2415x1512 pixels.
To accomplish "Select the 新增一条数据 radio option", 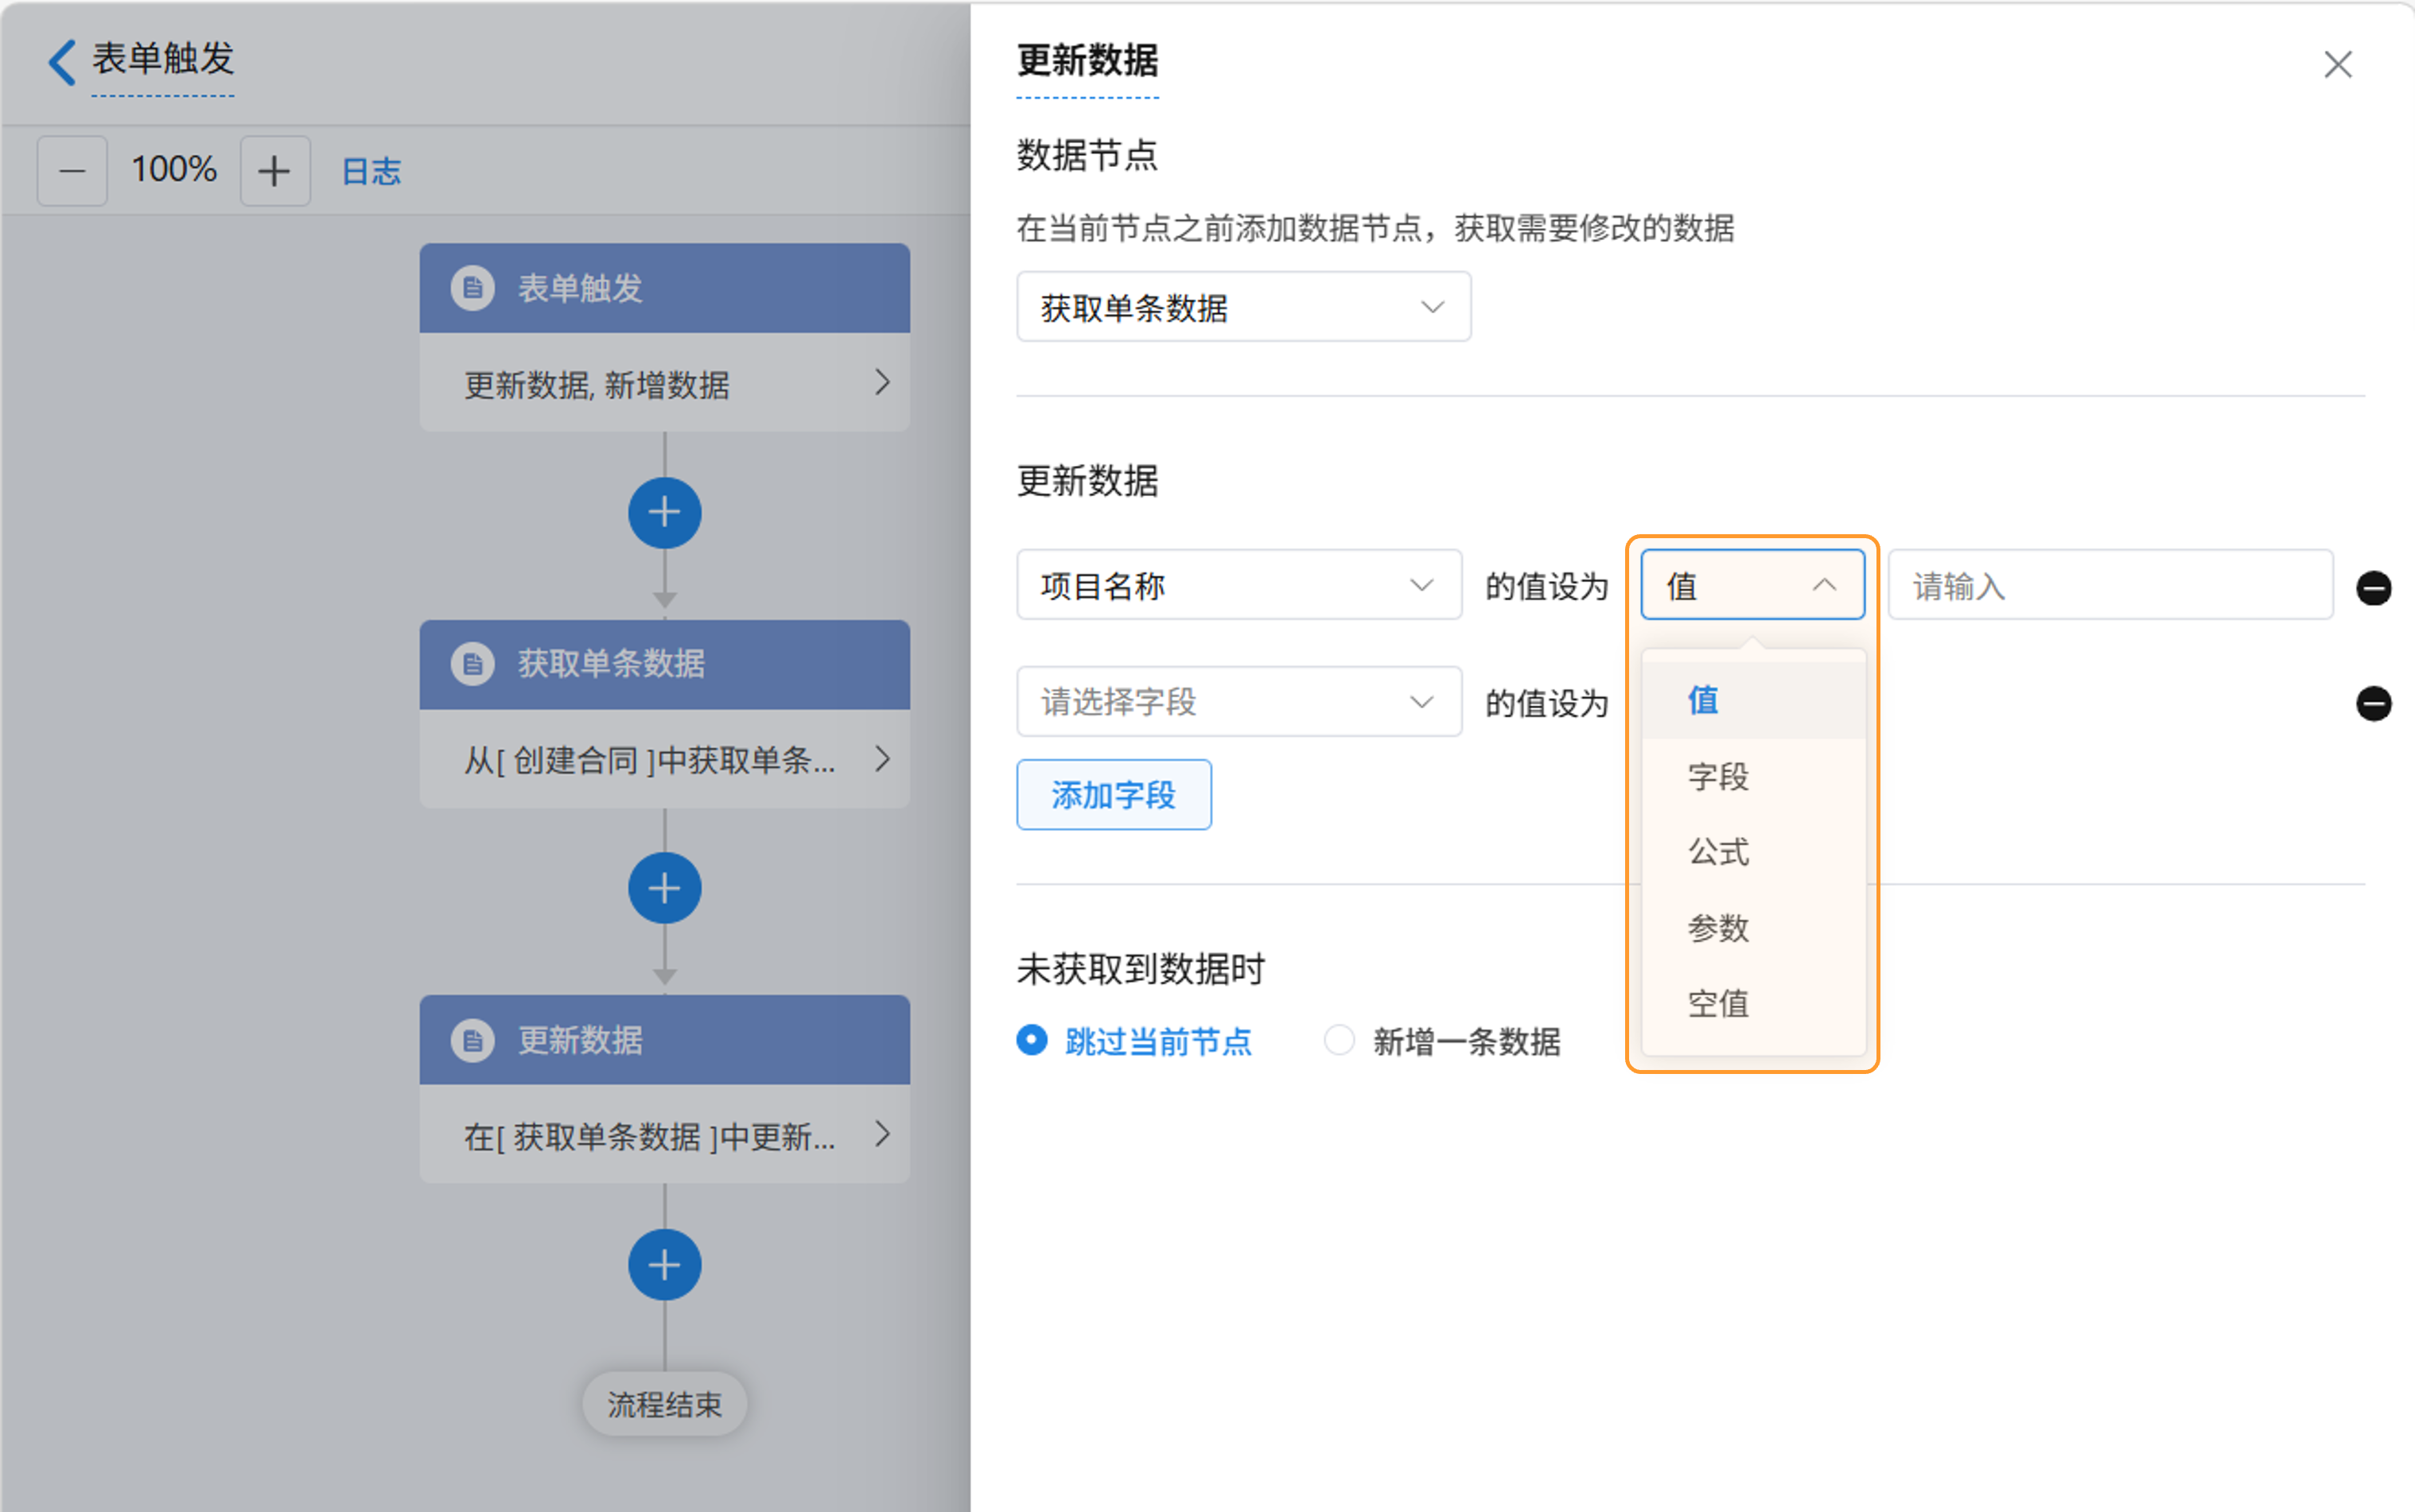I will click(x=1339, y=1040).
